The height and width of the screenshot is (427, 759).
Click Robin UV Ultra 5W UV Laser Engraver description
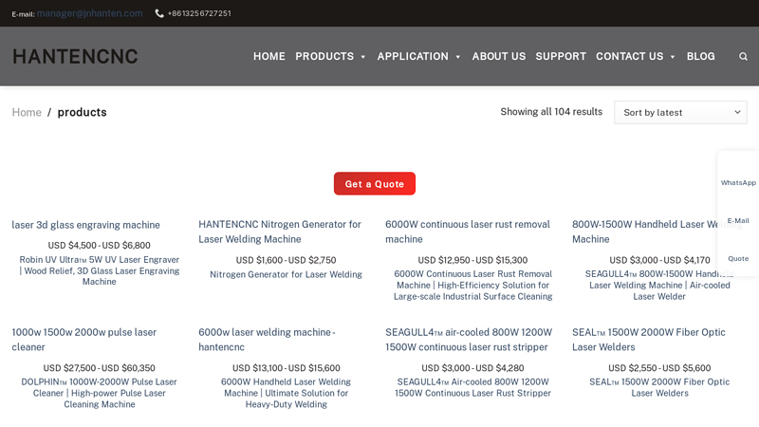(x=100, y=270)
